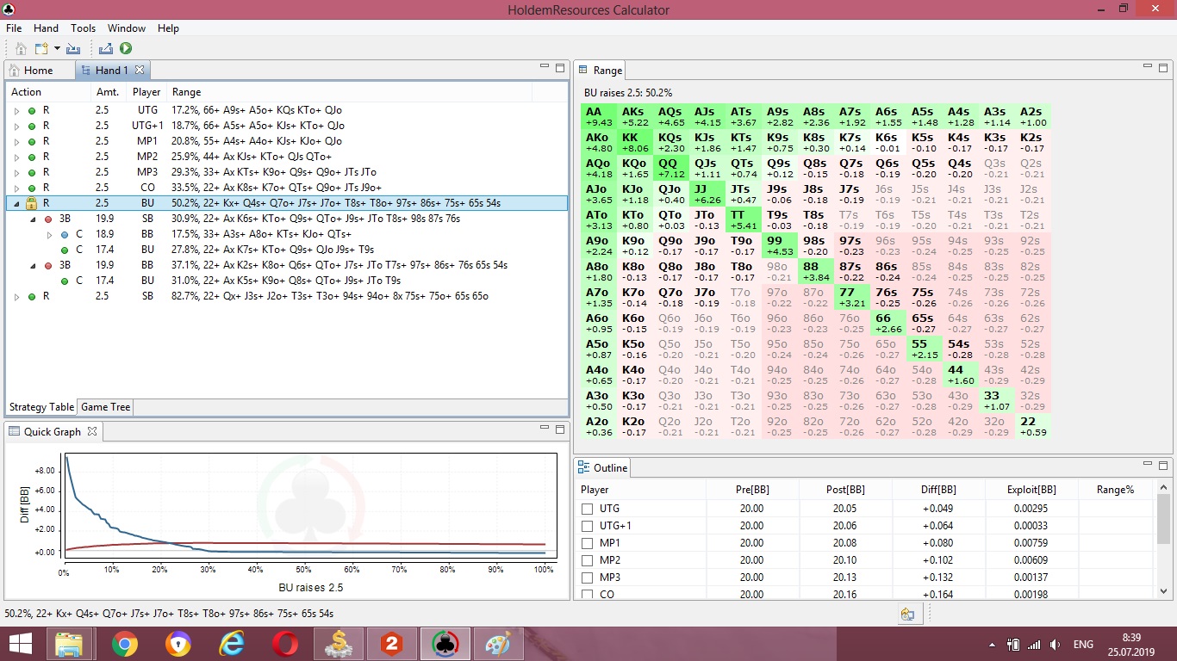Sort by the Diff[BB] column header
The width and height of the screenshot is (1177, 661).
pos(938,490)
